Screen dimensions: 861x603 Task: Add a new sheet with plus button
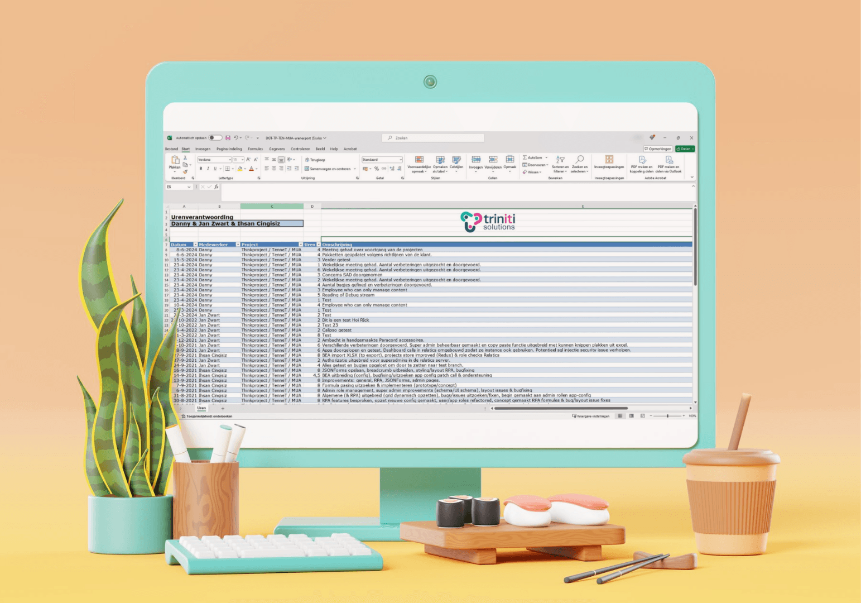[x=223, y=409]
